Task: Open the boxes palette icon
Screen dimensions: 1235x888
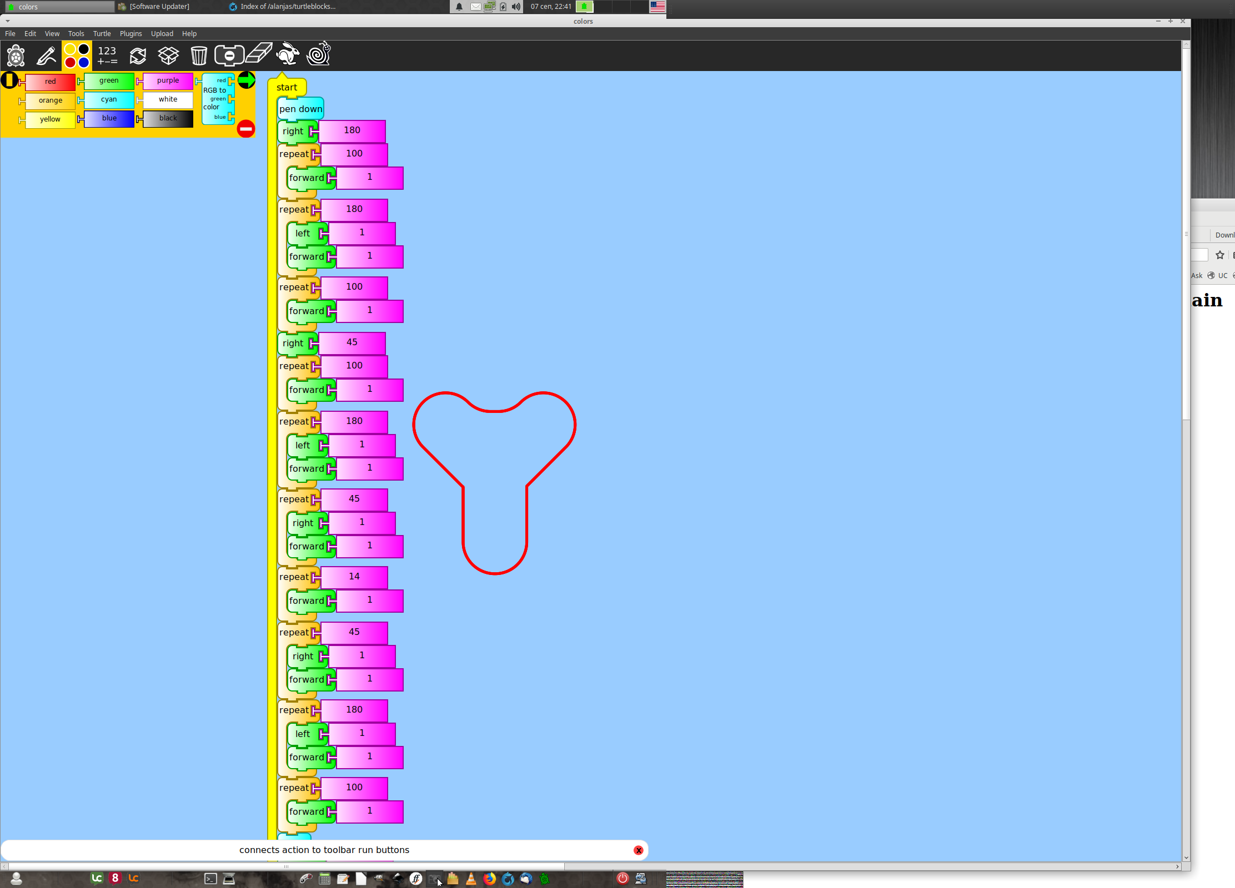Action: [168, 56]
